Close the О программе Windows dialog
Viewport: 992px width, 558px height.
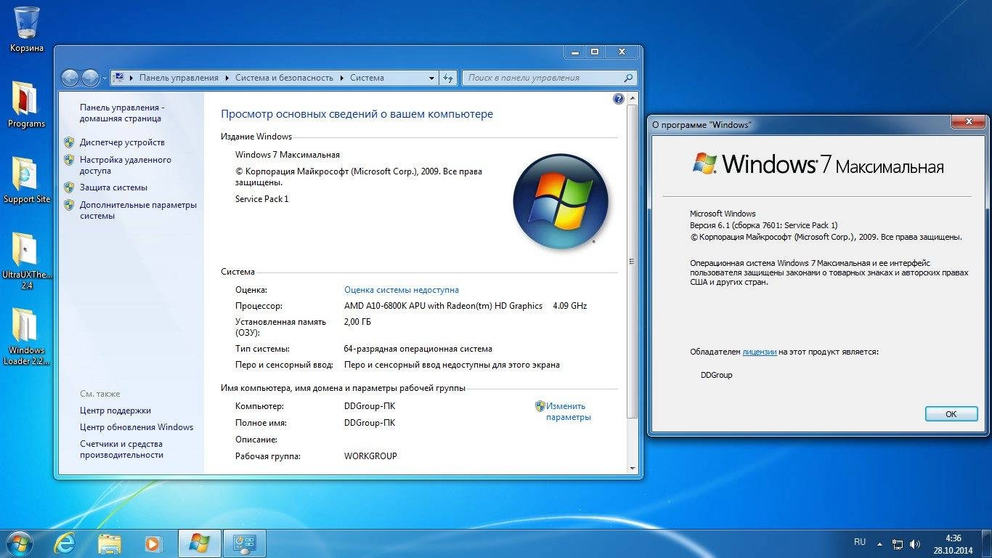coord(969,121)
